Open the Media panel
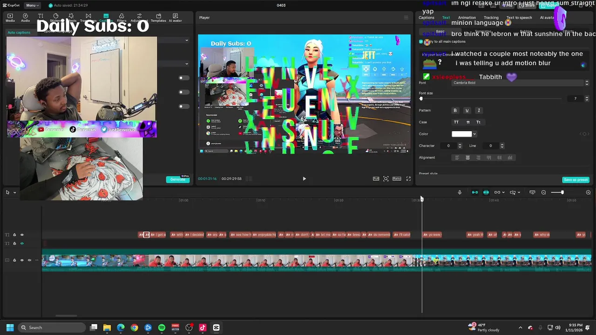 (10, 18)
